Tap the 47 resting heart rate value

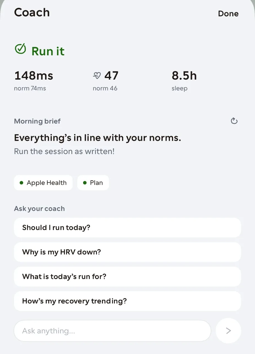click(x=111, y=76)
